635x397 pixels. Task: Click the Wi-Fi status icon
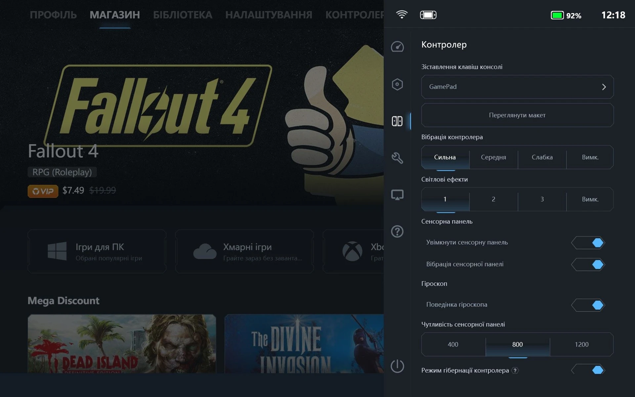(x=402, y=15)
